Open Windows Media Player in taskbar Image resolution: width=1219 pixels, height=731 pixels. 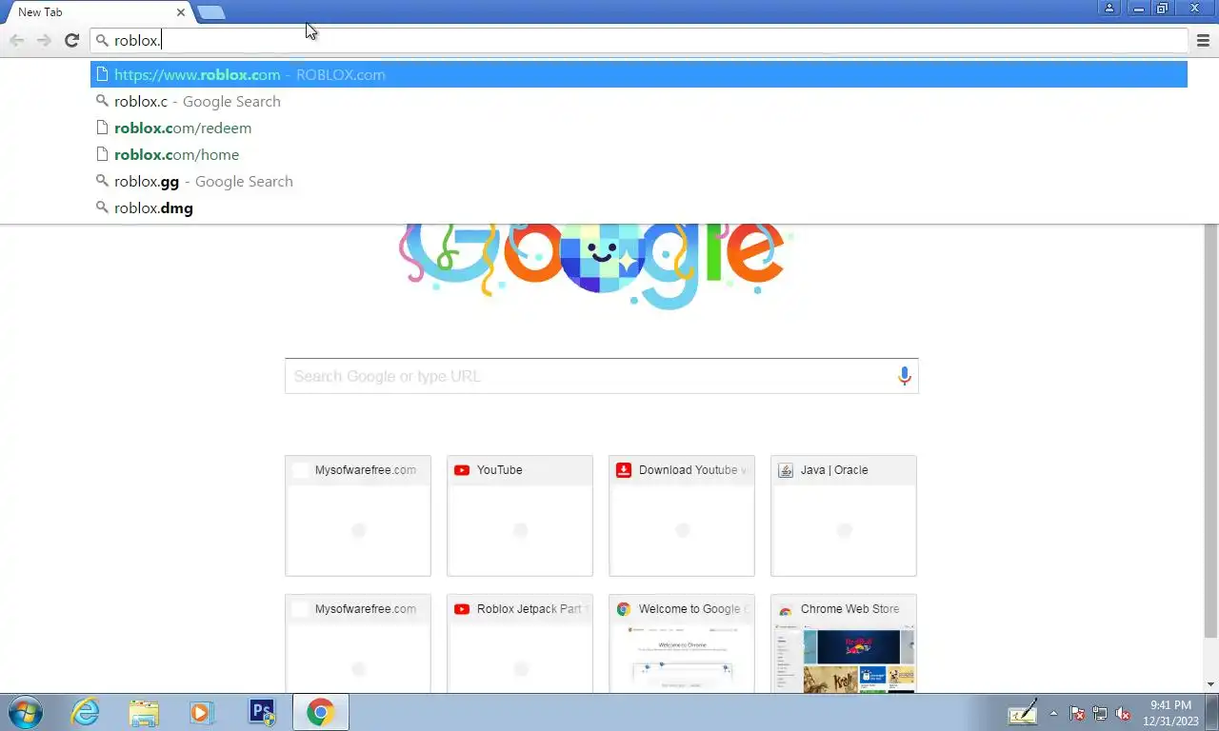click(x=202, y=712)
